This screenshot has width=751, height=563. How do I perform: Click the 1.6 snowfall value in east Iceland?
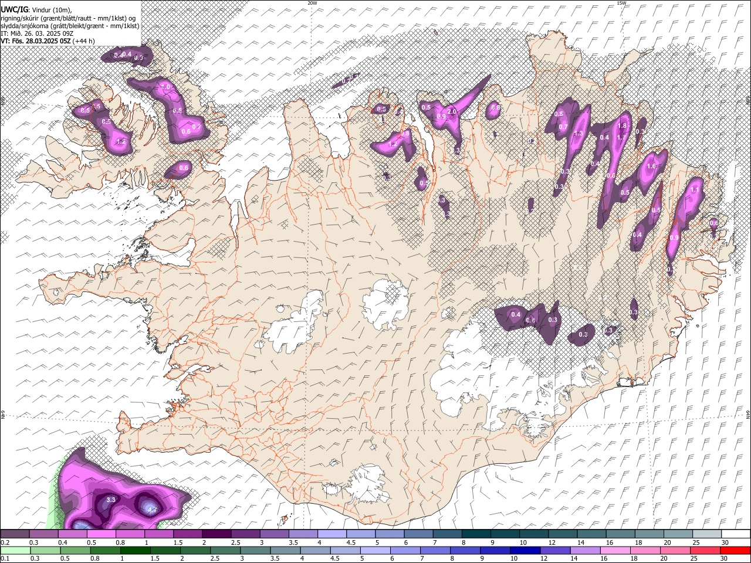[651, 167]
